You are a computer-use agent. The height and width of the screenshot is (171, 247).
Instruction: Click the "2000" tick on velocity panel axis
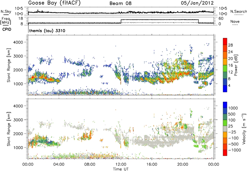click(x=18, y=134)
